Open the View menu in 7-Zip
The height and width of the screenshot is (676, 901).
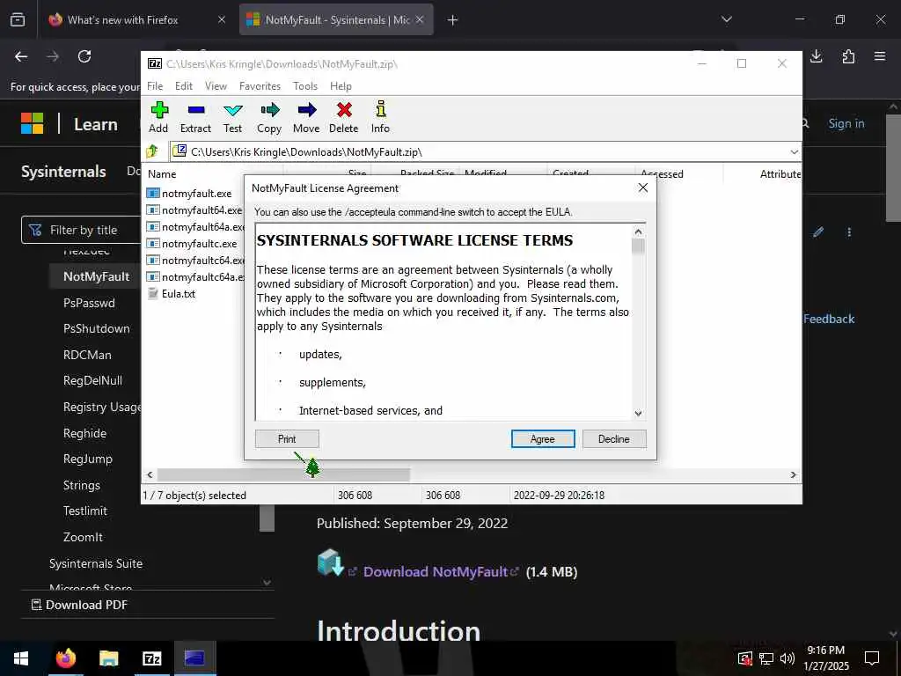click(216, 85)
